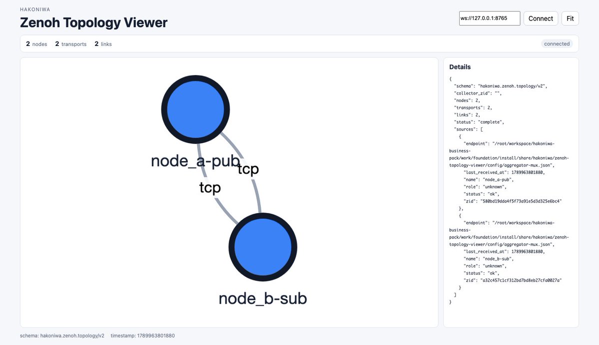Select the node_b-sub blue circle node
The width and height of the screenshot is (599, 345).
[263, 246]
